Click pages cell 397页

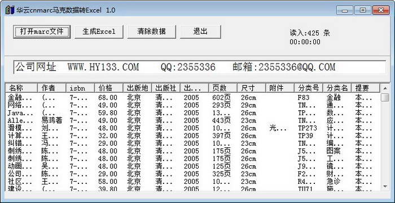click(x=221, y=136)
